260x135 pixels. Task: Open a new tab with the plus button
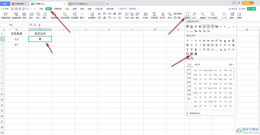[x=107, y=4]
